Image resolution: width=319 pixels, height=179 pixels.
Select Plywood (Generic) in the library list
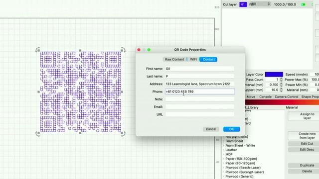coord(239,177)
